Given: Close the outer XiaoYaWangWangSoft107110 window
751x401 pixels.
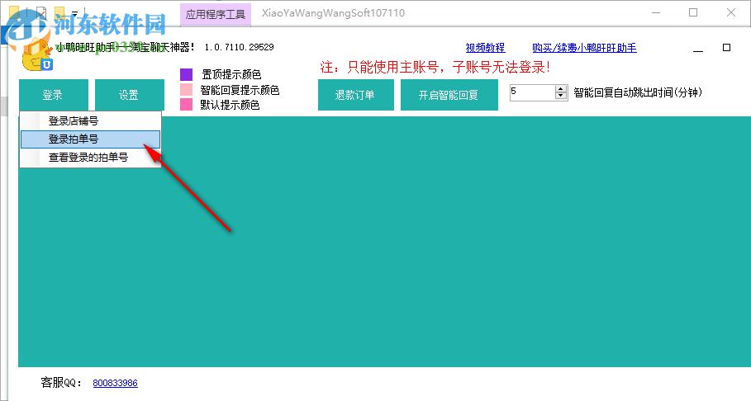Looking at the screenshot, I should click(731, 13).
